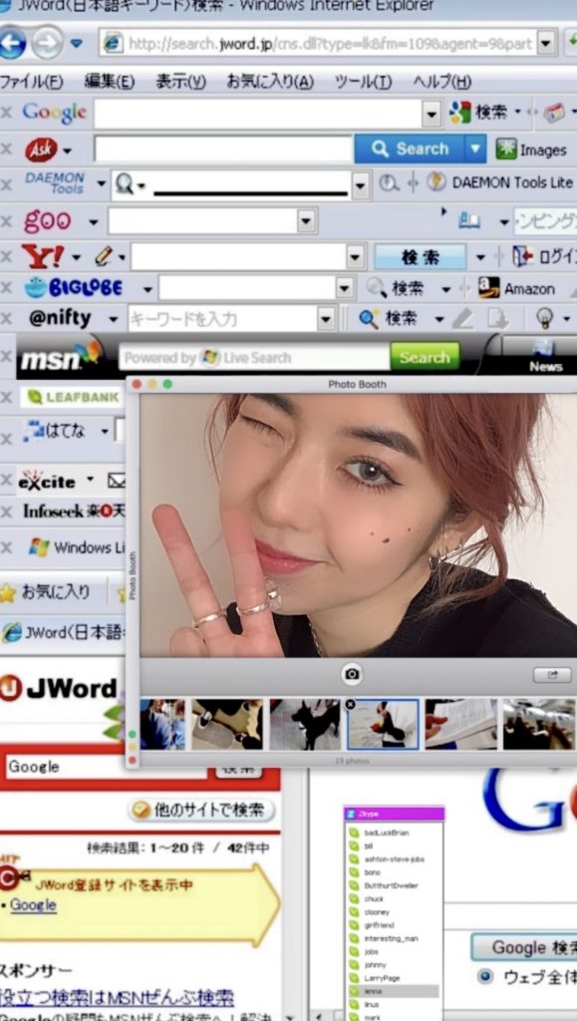Click the @nifty magnifier 検索 icon
Screen dimensions: 577x1021
point(388,318)
